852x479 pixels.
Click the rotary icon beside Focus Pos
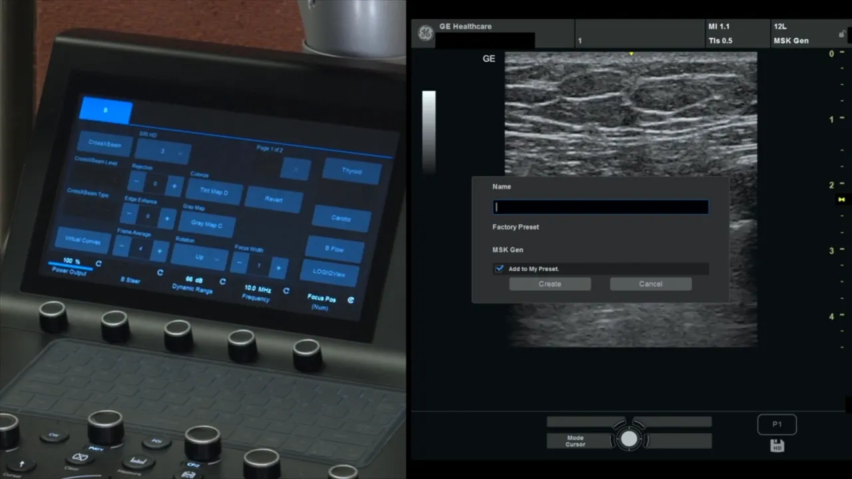coord(351,300)
